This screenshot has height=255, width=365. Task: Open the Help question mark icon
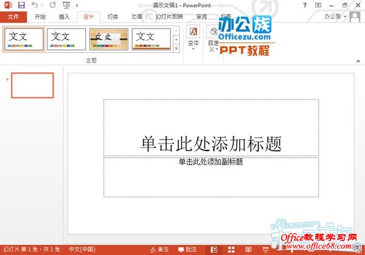(305, 5)
